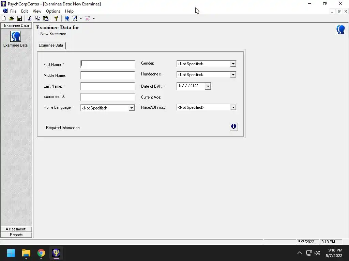The height and width of the screenshot is (261, 349).
Task: Click into the Last Name field
Action: tap(108, 86)
